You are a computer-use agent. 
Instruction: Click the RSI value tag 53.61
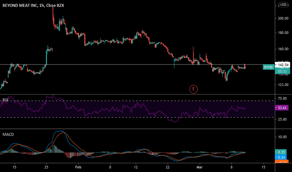282,108
